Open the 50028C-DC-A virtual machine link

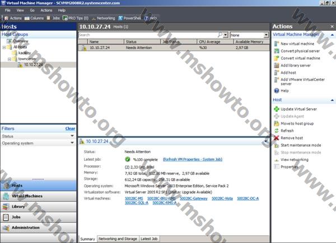[x=248, y=198]
